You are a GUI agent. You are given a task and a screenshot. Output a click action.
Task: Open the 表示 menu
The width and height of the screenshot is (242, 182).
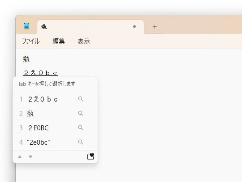(84, 41)
